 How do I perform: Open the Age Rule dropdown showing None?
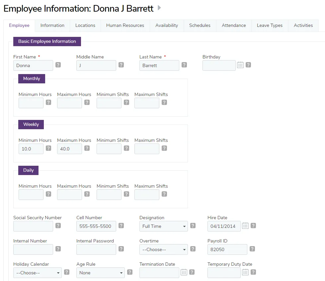coord(101,273)
